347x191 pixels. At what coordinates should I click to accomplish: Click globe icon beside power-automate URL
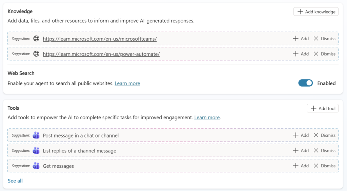(x=36, y=54)
